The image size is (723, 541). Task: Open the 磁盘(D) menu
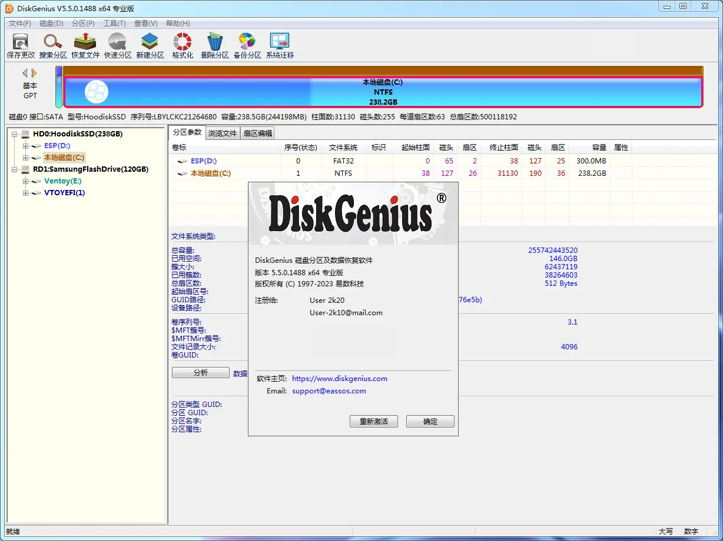[51, 24]
